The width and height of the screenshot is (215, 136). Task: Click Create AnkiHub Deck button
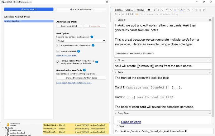tap(81, 9)
